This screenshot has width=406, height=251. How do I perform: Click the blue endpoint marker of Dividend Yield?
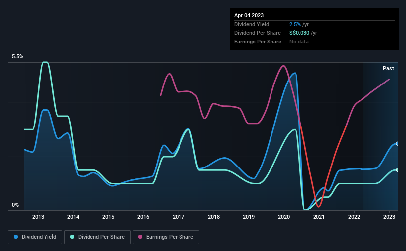click(x=398, y=144)
